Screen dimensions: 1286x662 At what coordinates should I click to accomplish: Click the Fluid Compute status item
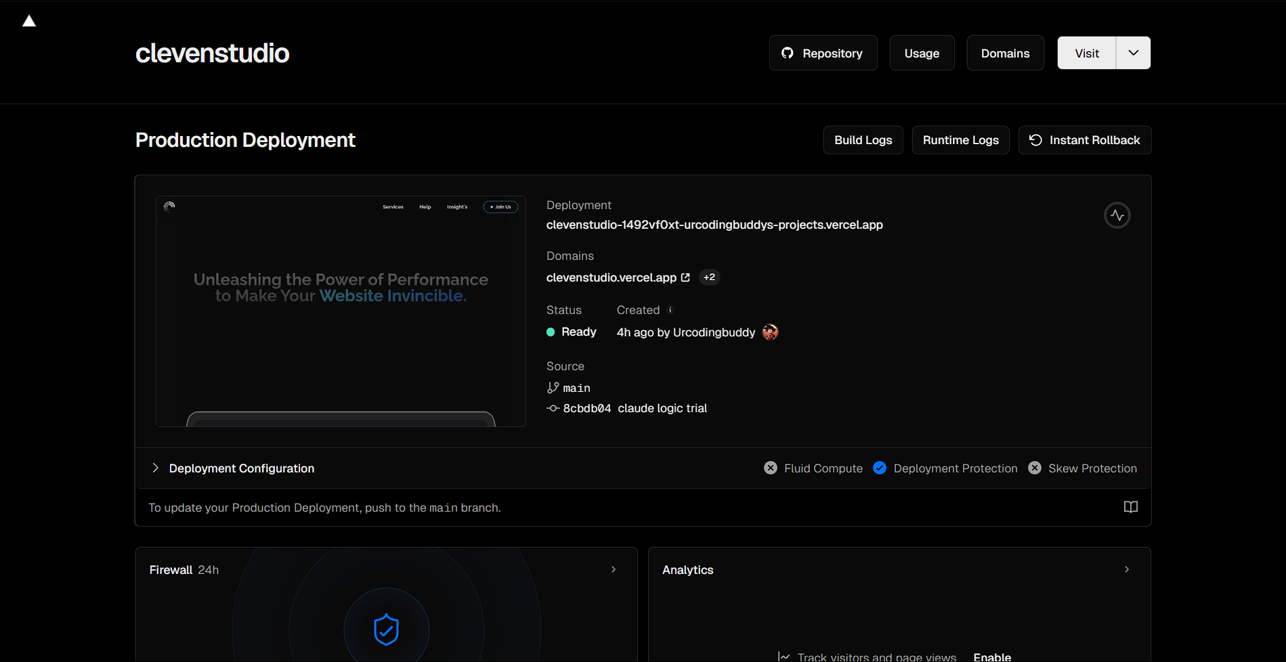[813, 468]
